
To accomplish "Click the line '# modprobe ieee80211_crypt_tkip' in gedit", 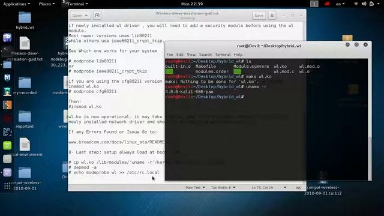I will 108,71.
